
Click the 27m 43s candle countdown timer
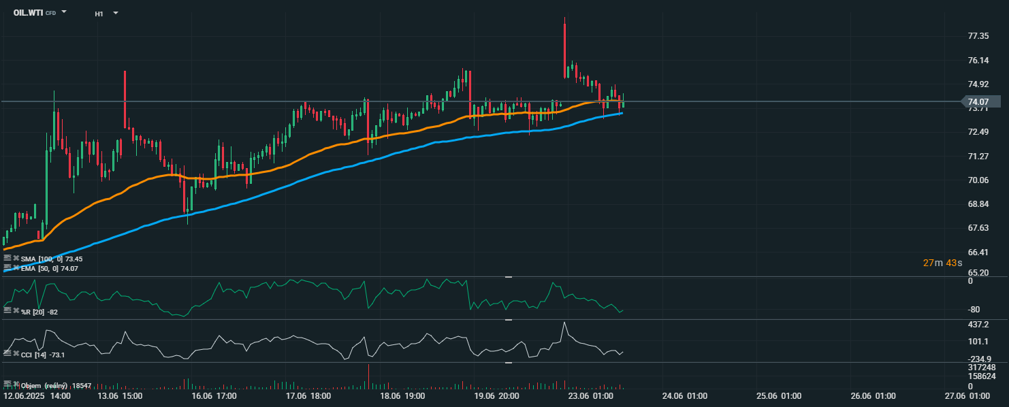[x=942, y=263]
